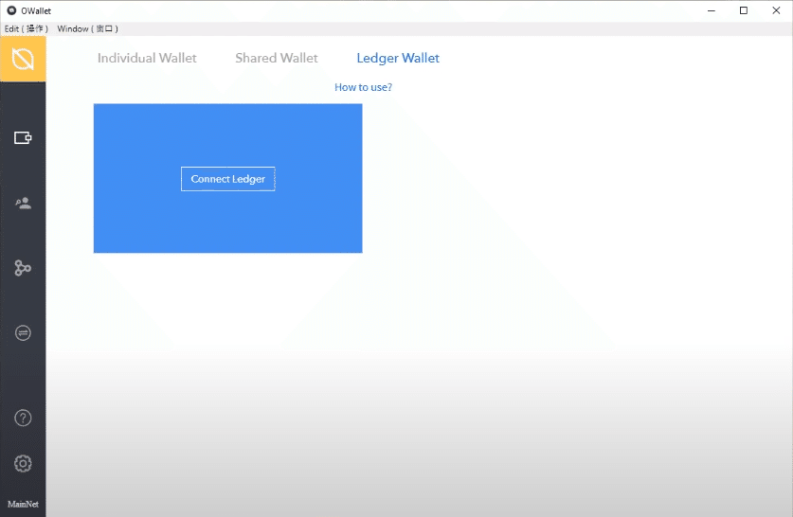This screenshot has width=793, height=517.
Task: Open the How to use? link
Action: click(363, 87)
